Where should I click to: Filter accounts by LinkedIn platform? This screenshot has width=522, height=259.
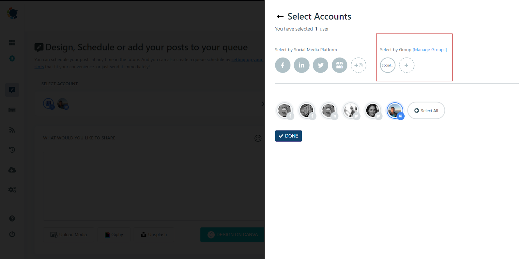pos(301,65)
